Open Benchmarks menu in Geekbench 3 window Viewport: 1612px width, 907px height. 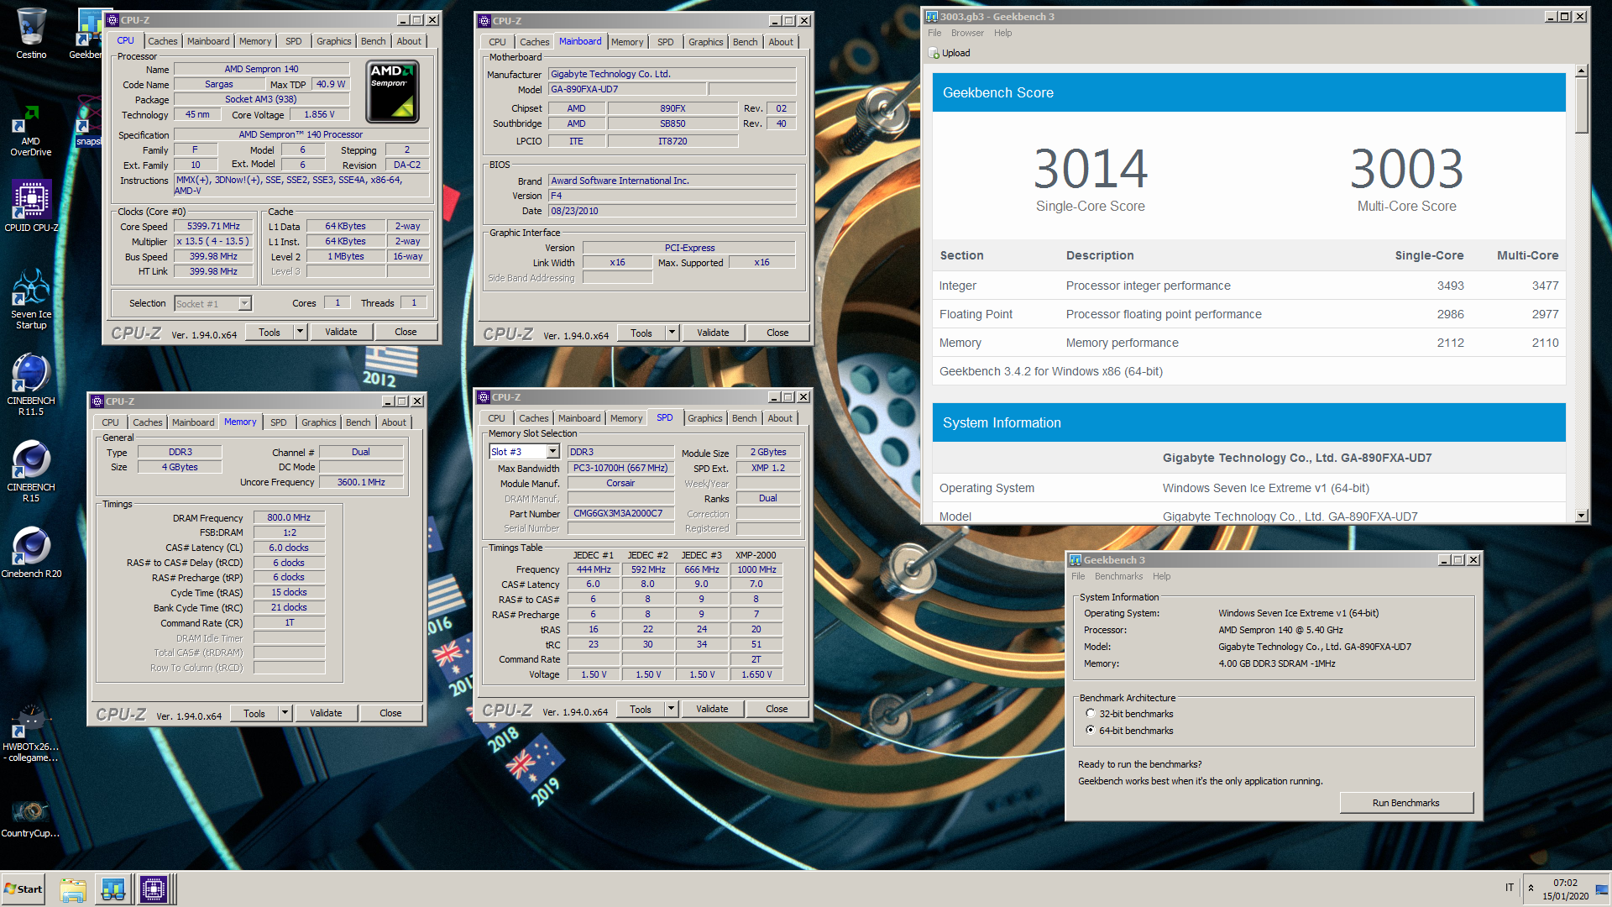point(1118,577)
